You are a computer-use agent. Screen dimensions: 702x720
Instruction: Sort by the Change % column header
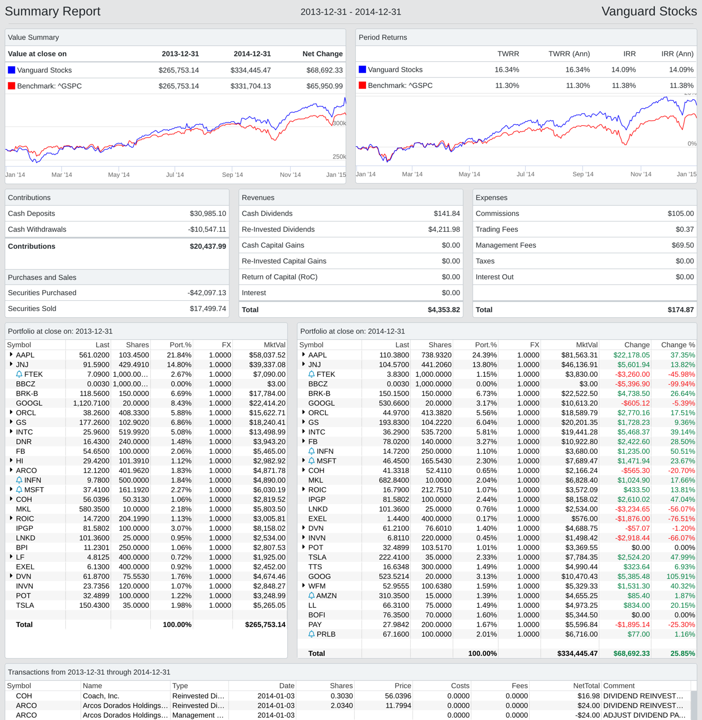(x=678, y=345)
